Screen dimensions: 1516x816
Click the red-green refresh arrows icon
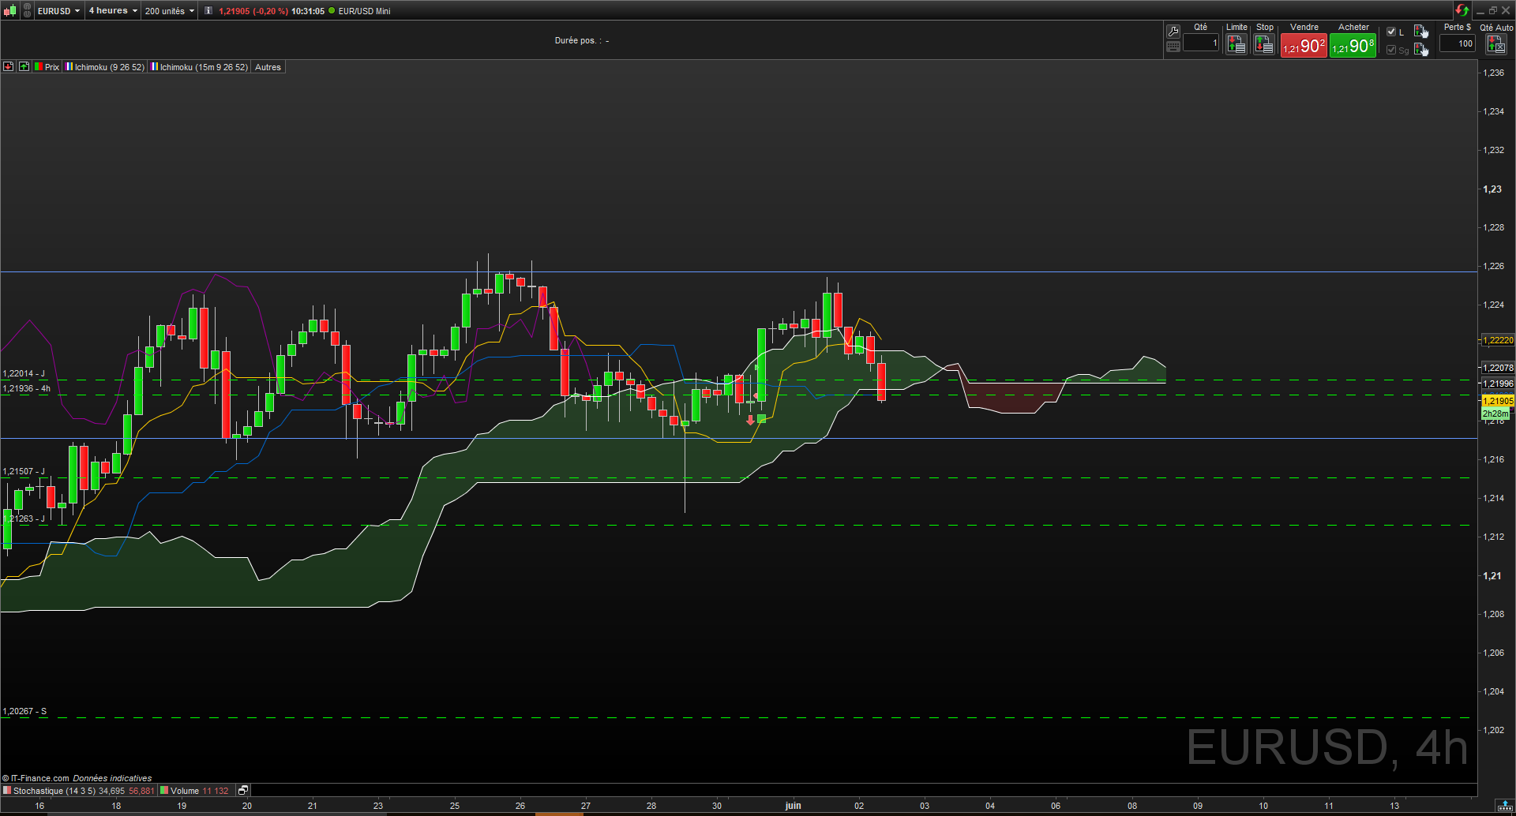click(1462, 10)
